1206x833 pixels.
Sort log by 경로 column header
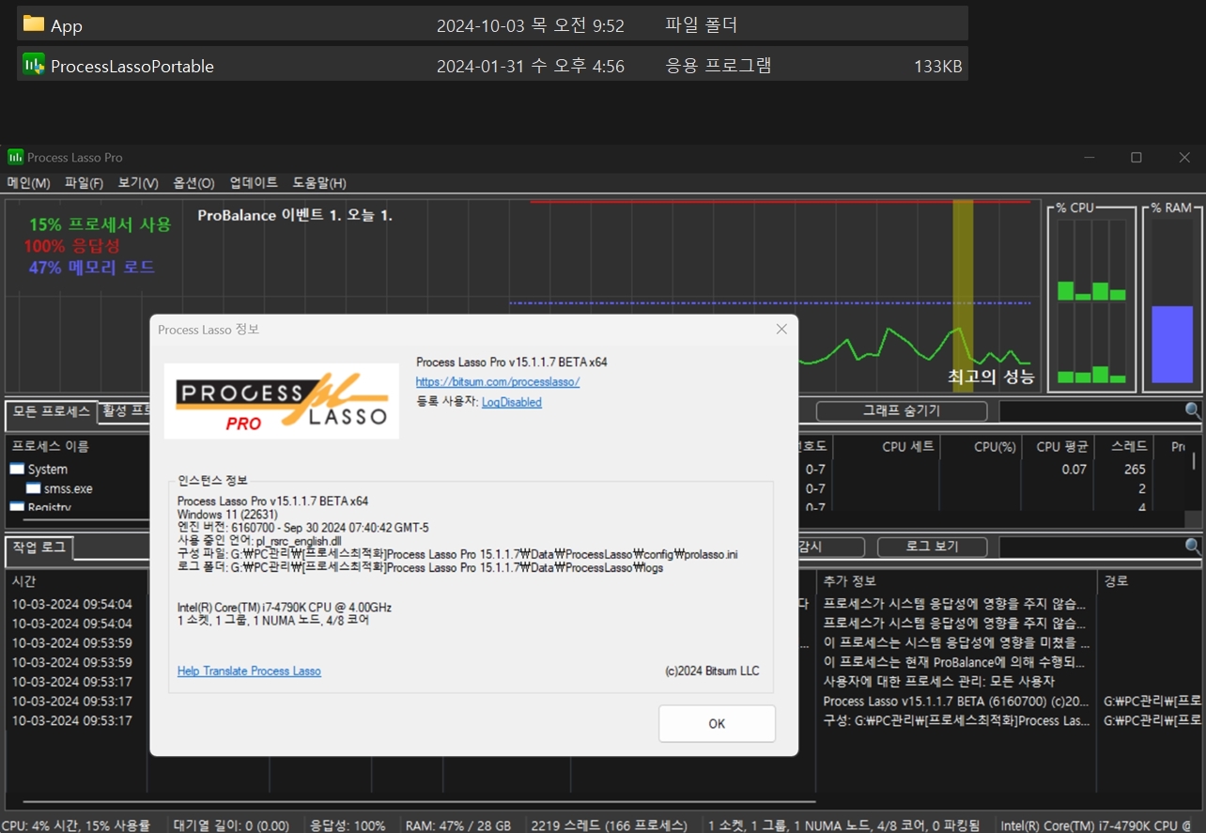point(1117,581)
